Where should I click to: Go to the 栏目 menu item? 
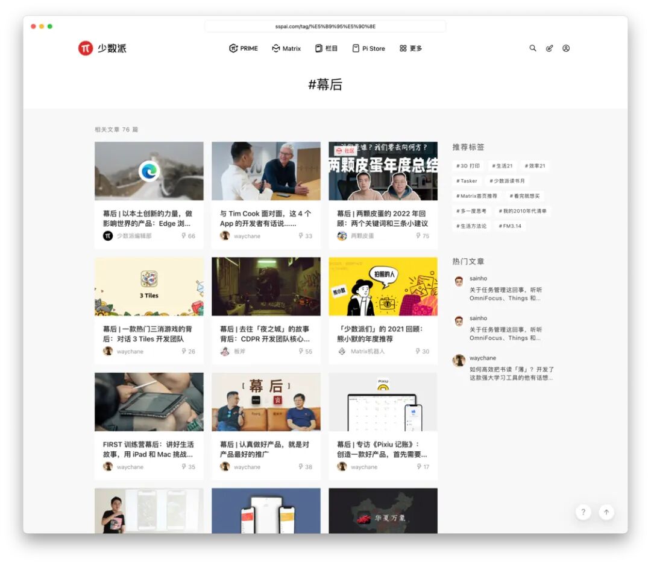click(x=326, y=48)
